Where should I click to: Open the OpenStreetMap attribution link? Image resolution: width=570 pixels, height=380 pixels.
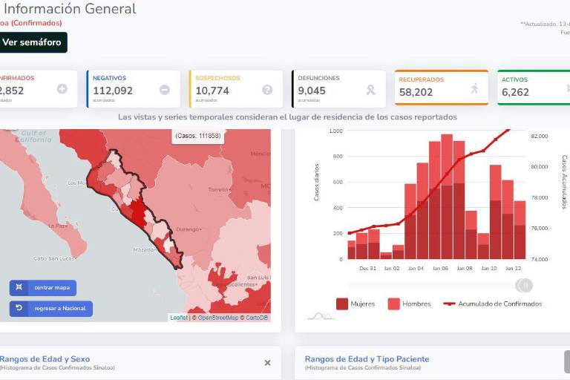pyautogui.click(x=218, y=318)
